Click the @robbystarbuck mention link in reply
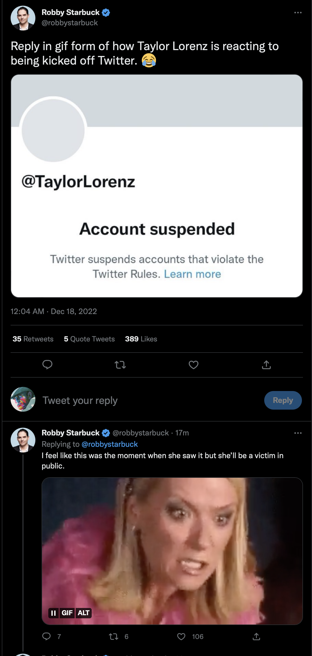The width and height of the screenshot is (312, 656). tap(110, 444)
